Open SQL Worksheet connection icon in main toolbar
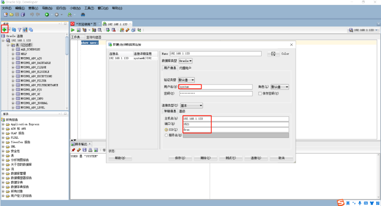381x206 pixels. pos(70,15)
